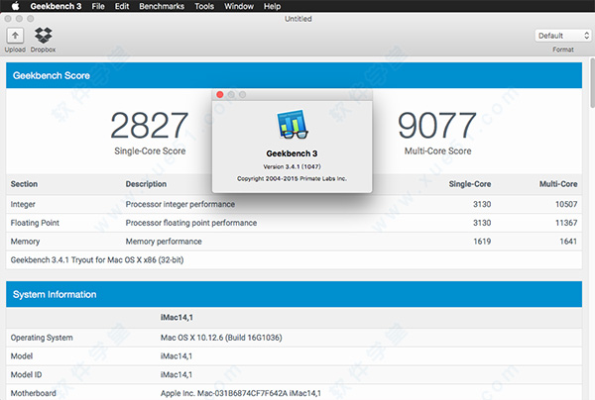
Task: Click the vertical scrollbar thumb
Action: tap(592, 82)
